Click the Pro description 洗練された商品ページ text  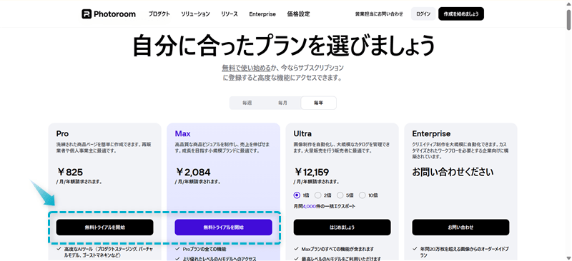[x=104, y=148]
